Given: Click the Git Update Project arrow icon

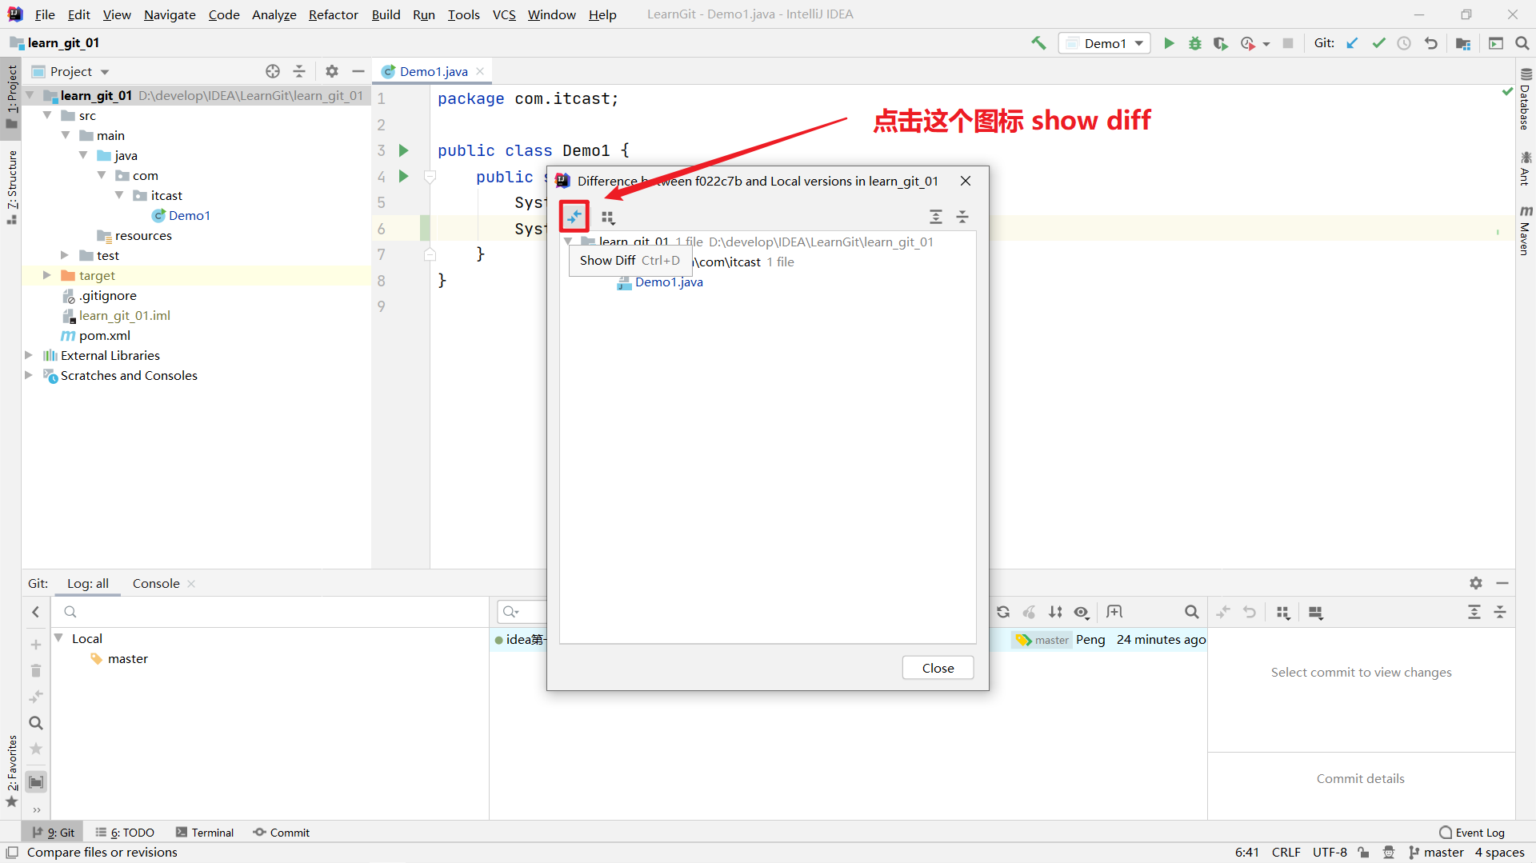Looking at the screenshot, I should pyautogui.click(x=1352, y=43).
